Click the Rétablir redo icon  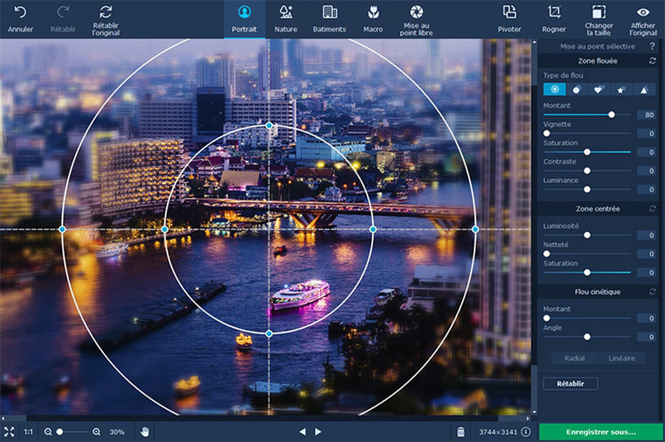coord(63,12)
